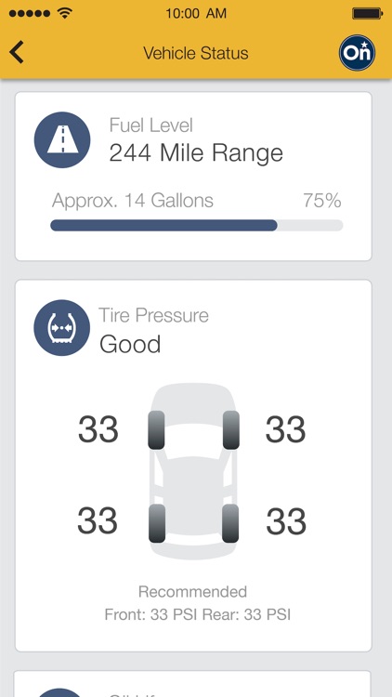The height and width of the screenshot is (697, 392).
Task: Tap the back arrow in header
Action: pyautogui.click(x=17, y=52)
